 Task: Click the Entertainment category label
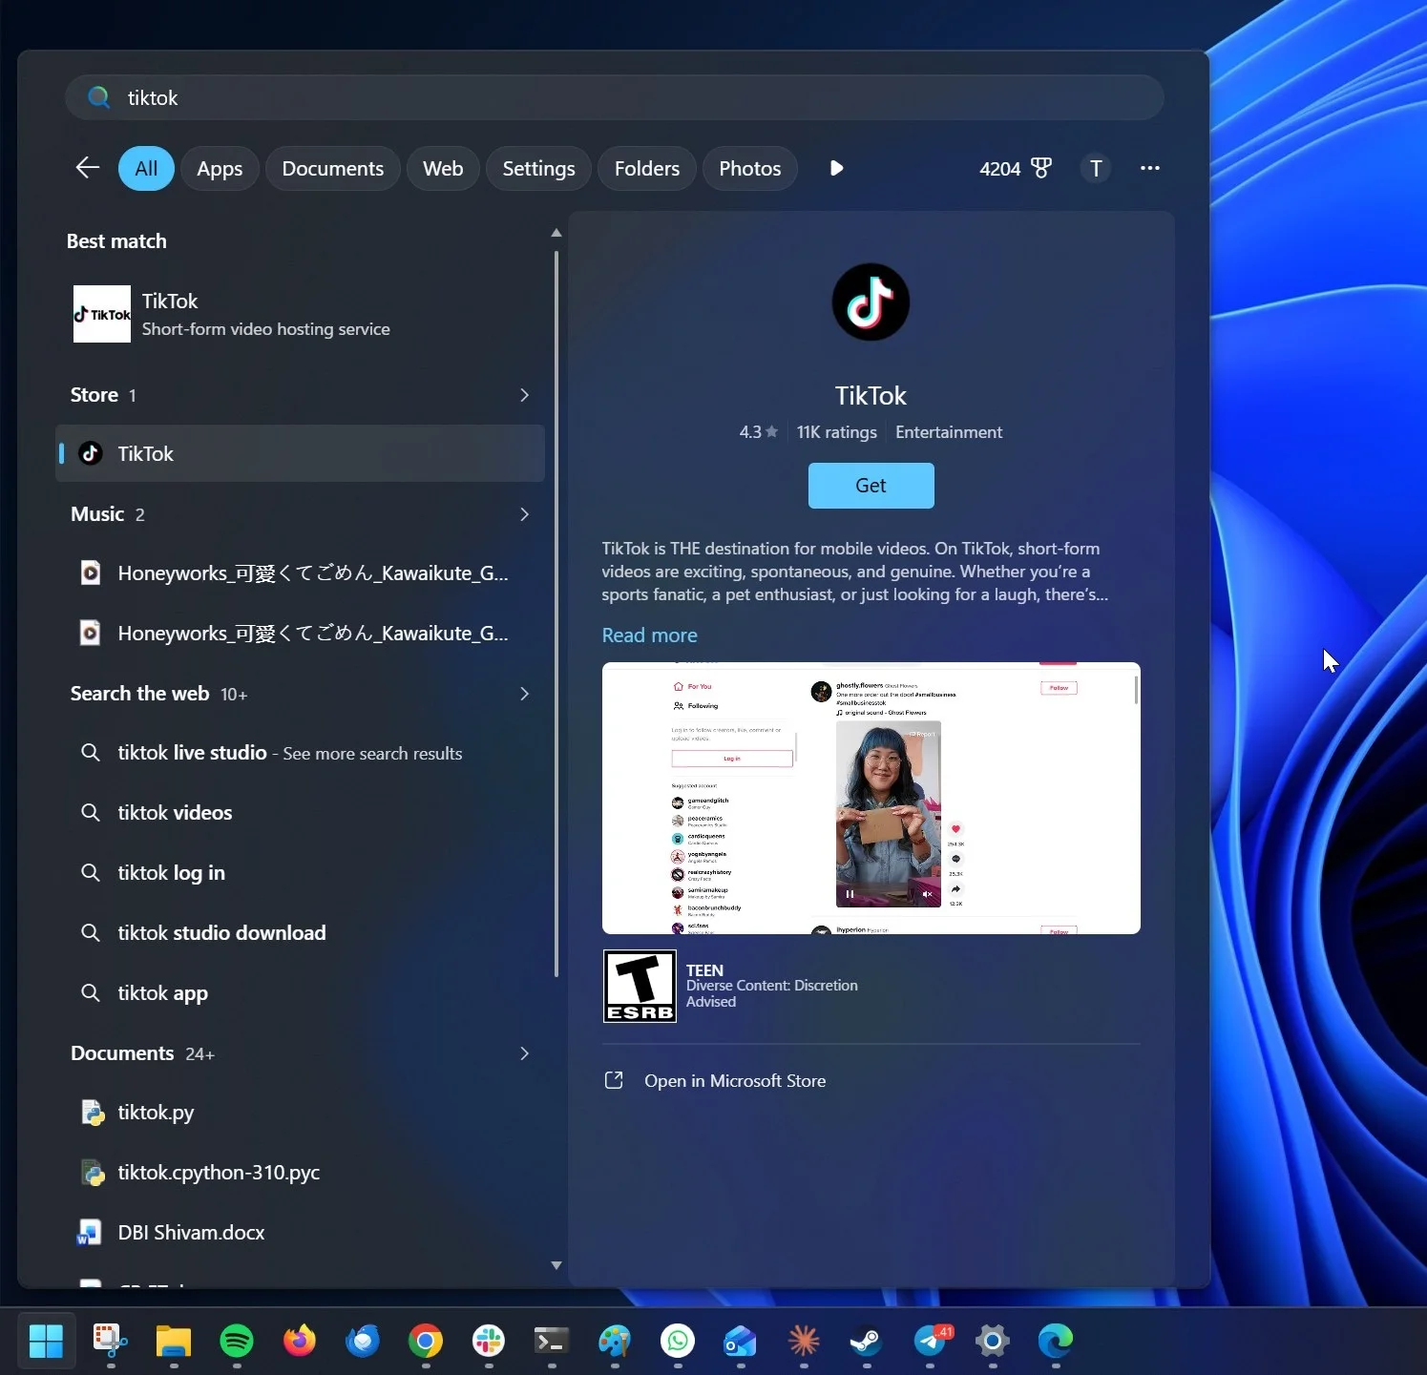pyautogui.click(x=949, y=432)
